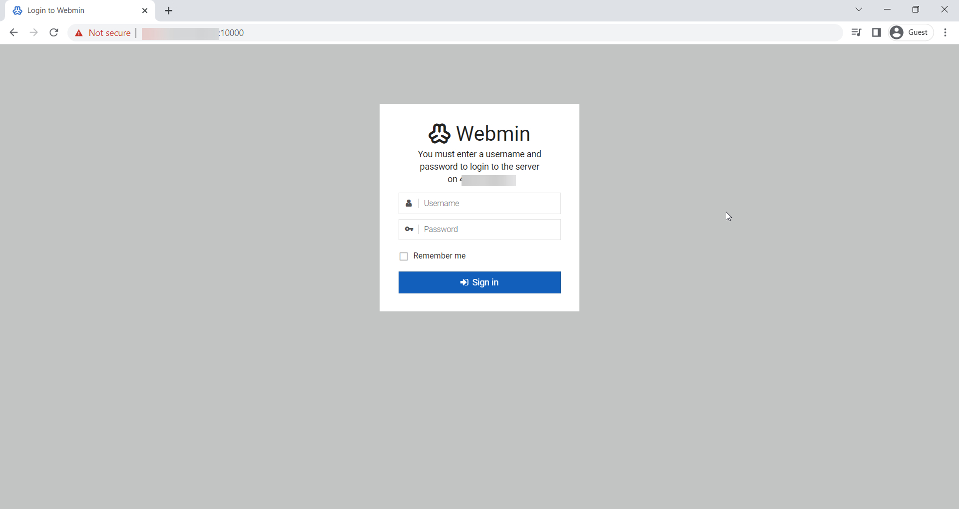Open the media controls icon in toolbar
The height and width of the screenshot is (509, 959).
pyautogui.click(x=857, y=33)
